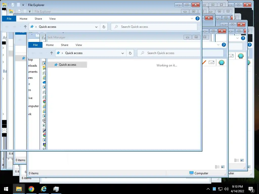Focus the lower Search Quick access box
This screenshot has height=194, width=259.
180,53
